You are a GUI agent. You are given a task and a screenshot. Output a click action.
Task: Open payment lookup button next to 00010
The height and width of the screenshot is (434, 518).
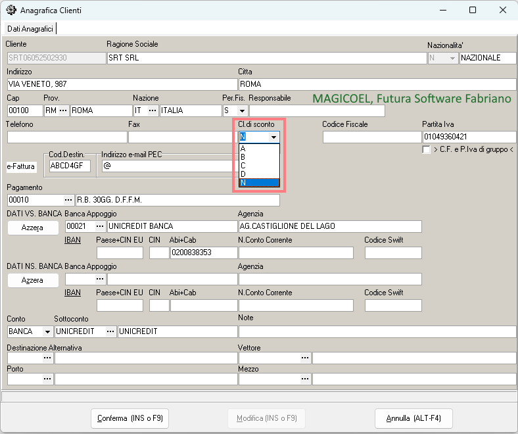(x=68, y=200)
